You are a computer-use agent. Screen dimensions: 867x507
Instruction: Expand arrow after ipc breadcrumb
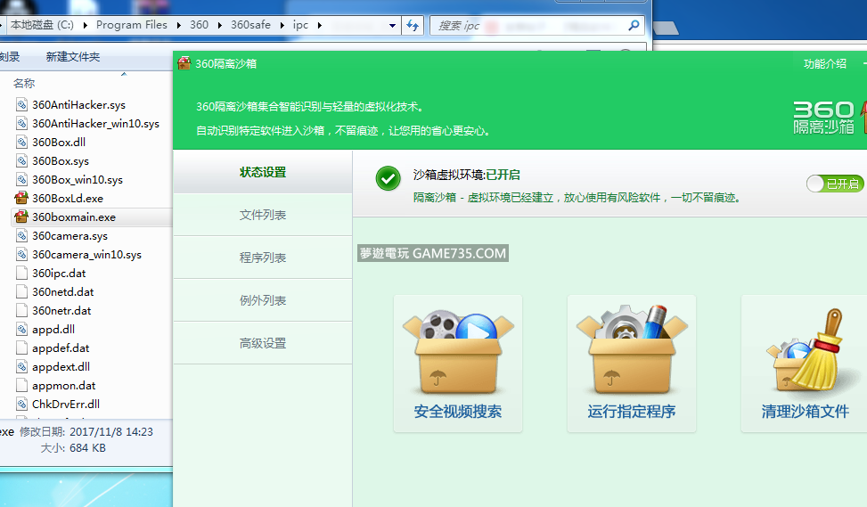(x=320, y=25)
